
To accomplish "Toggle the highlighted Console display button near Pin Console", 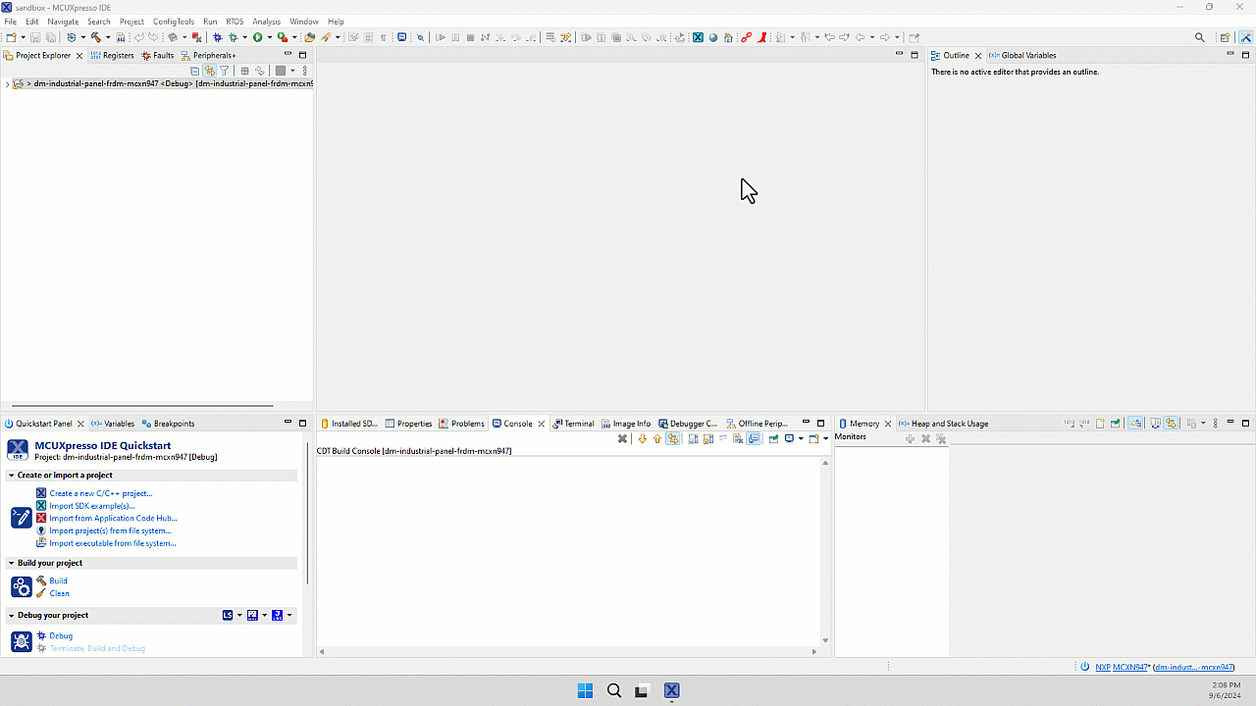I will click(754, 438).
